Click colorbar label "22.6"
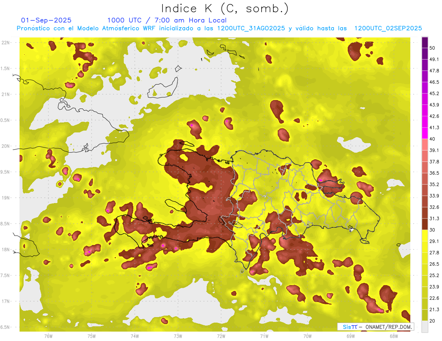The image size is (442, 341). click(x=434, y=298)
